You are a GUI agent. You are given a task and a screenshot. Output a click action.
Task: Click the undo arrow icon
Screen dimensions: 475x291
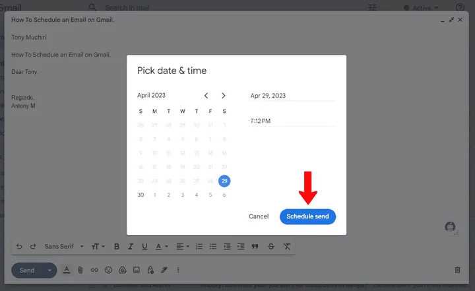(x=19, y=247)
